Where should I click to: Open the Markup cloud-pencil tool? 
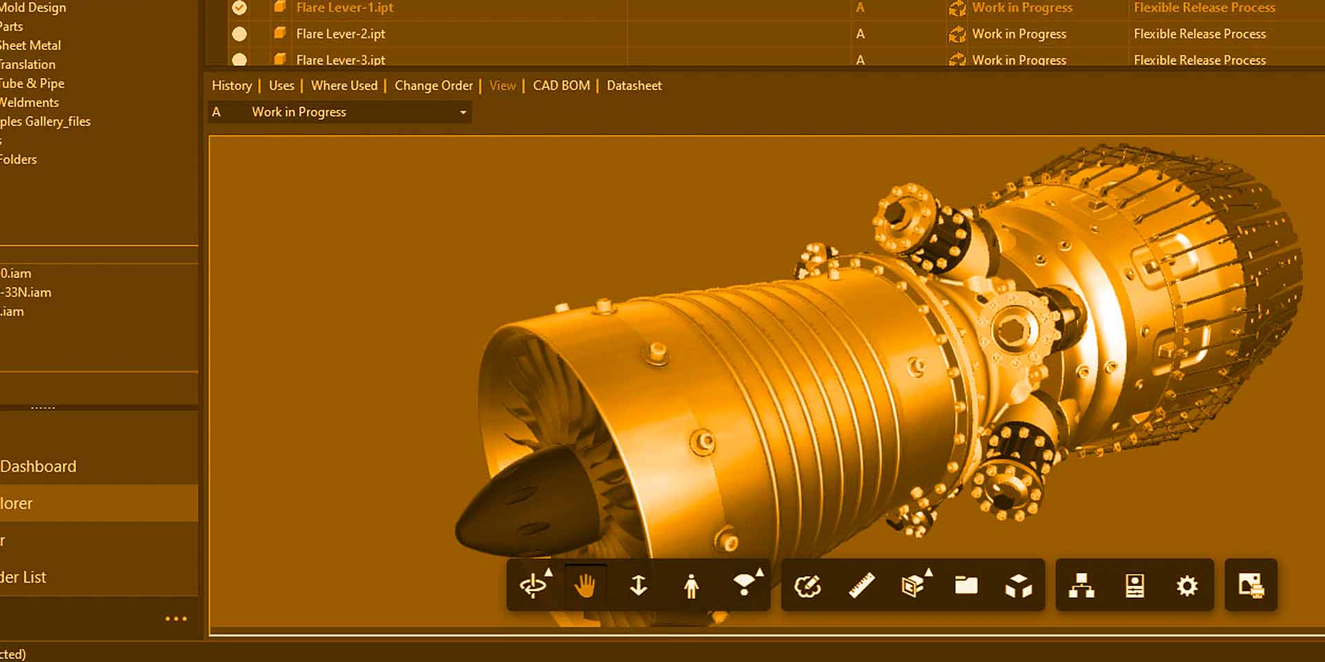[807, 585]
